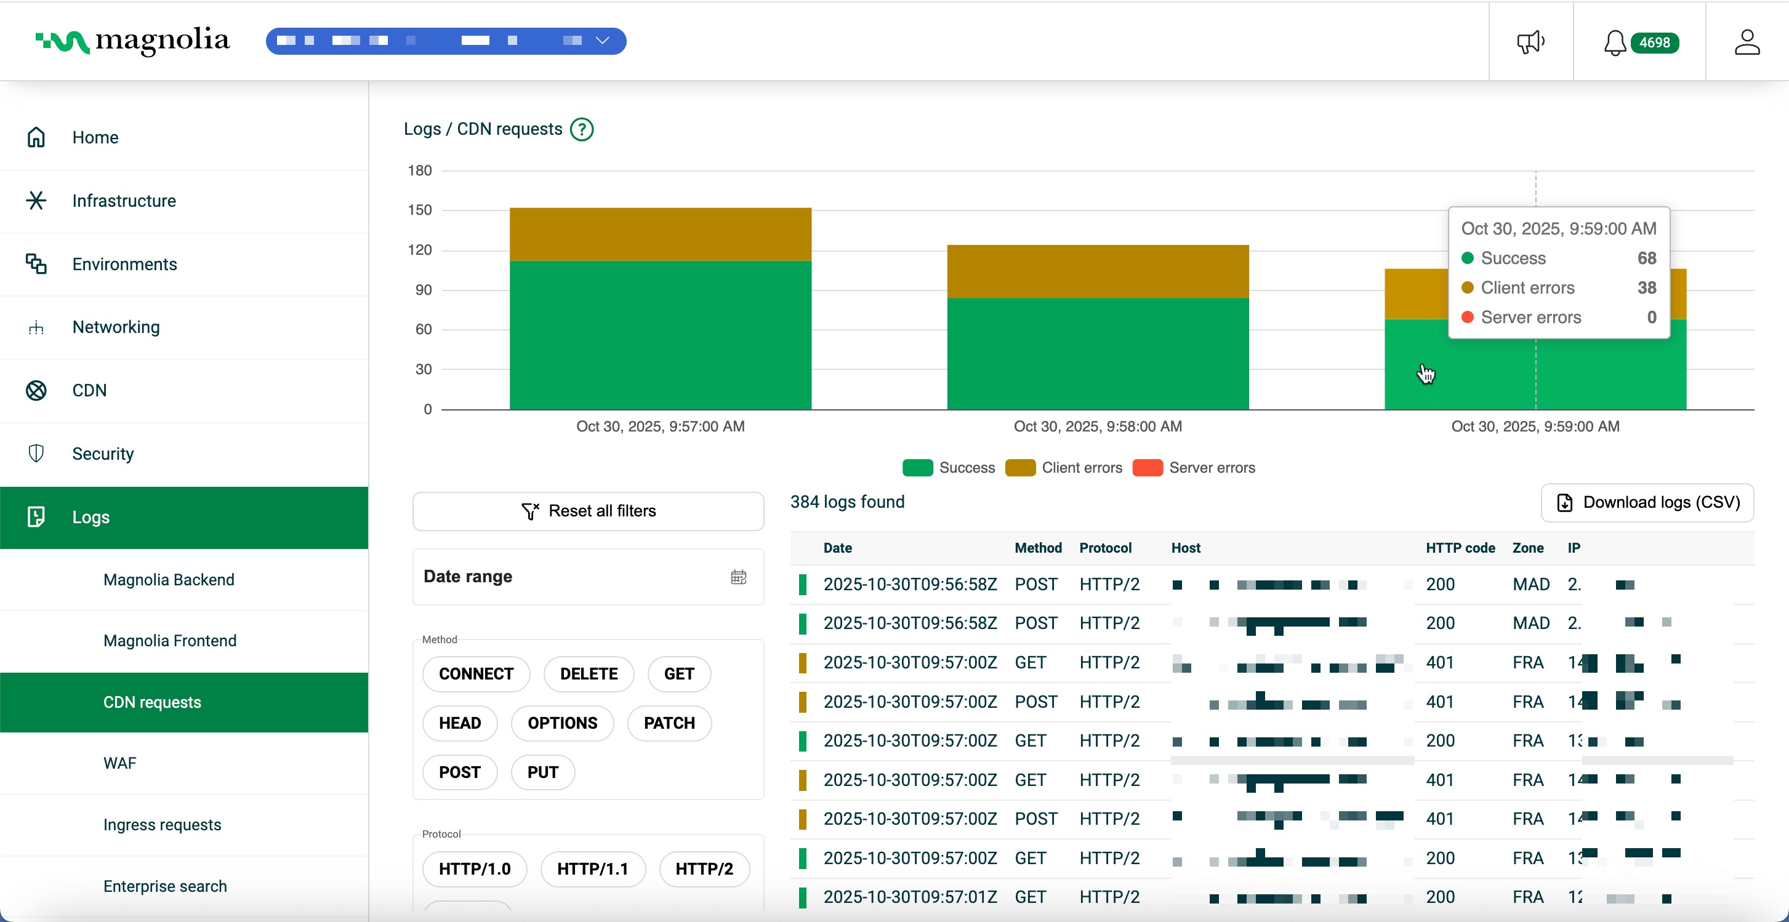Open the announcements megaphone icon
The width and height of the screenshot is (1789, 922).
(x=1530, y=42)
